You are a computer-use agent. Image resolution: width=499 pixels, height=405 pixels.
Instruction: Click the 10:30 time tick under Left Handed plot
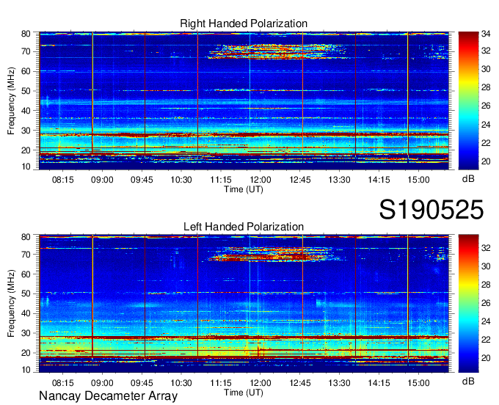[181, 383]
